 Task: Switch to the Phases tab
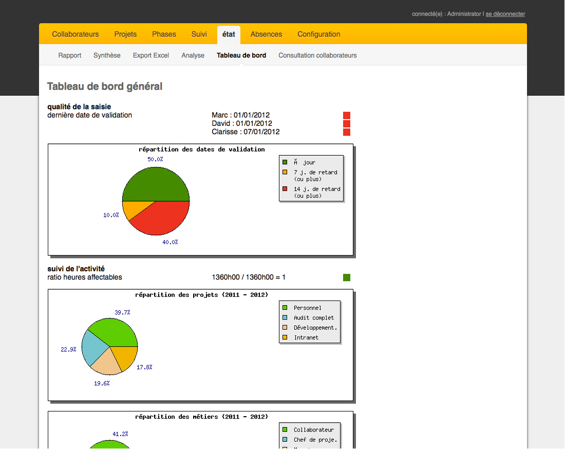[x=164, y=34]
